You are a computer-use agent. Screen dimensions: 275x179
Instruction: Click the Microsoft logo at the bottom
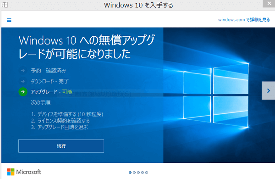[24, 172]
